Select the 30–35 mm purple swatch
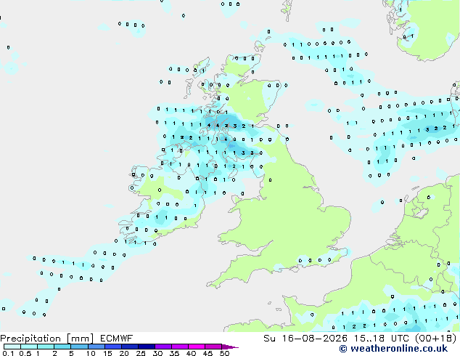This screenshot has height=356, width=460. [x=163, y=347]
